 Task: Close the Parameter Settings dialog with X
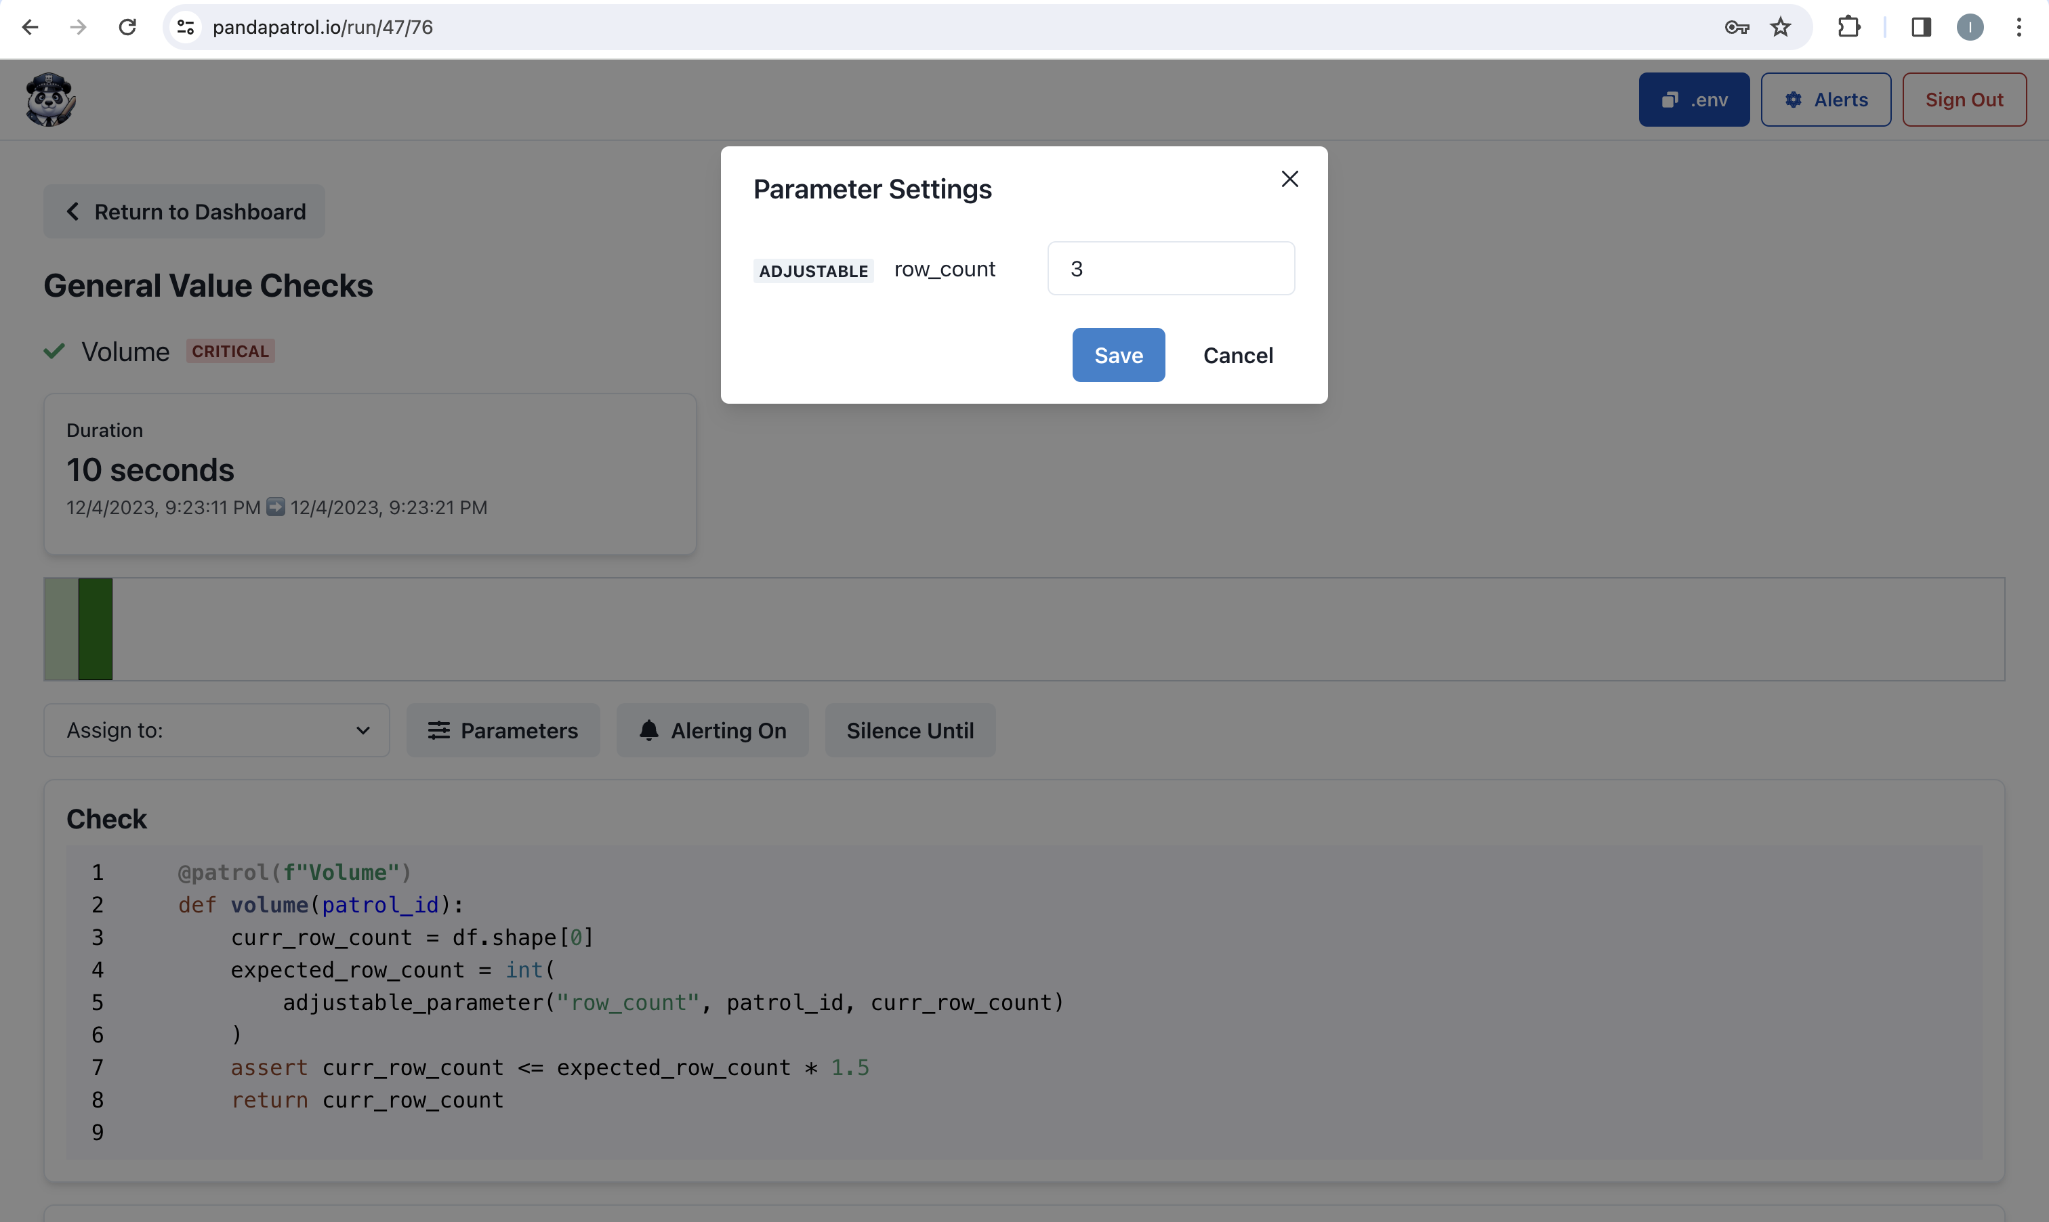pyautogui.click(x=1289, y=179)
